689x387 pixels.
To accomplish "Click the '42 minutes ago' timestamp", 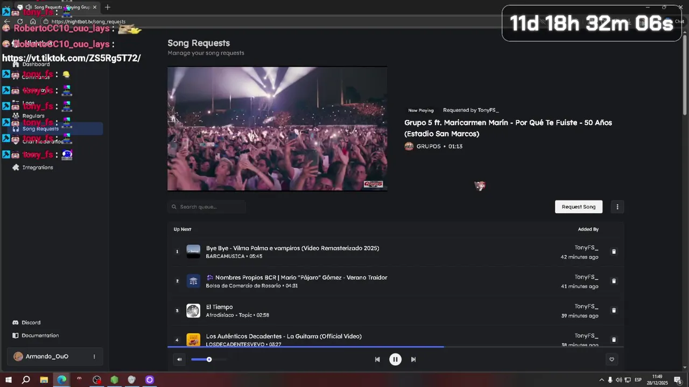I will click(579, 257).
